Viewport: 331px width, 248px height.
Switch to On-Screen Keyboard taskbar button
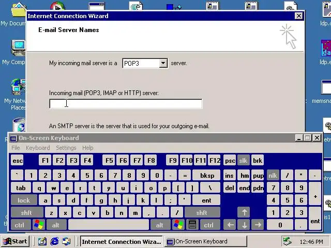click(206, 241)
